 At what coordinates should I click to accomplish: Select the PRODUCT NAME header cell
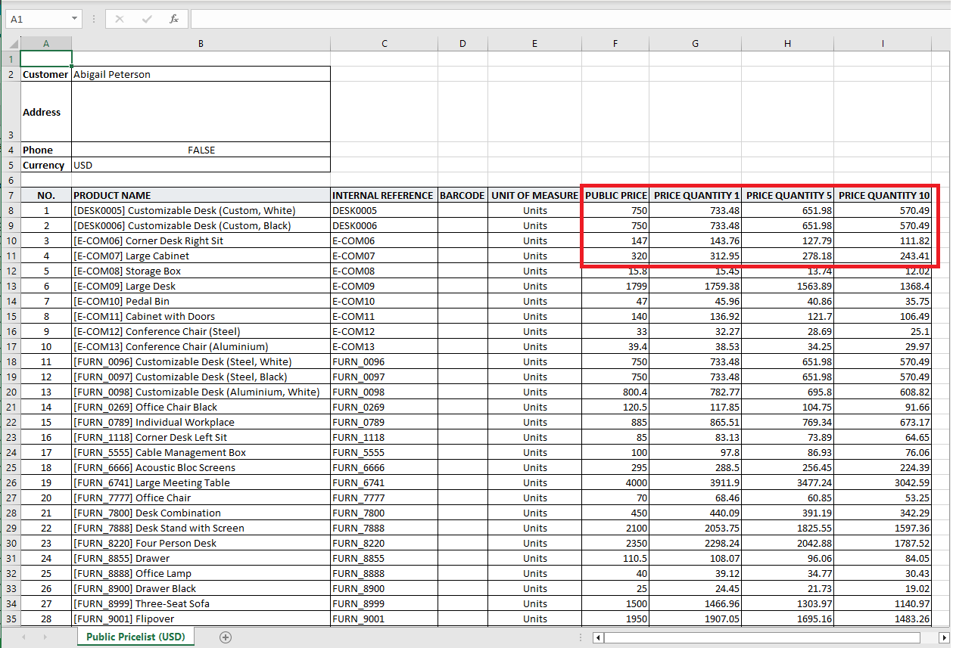[x=201, y=195]
